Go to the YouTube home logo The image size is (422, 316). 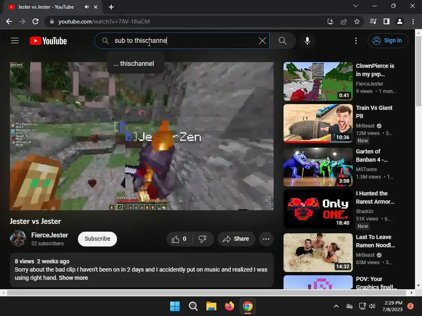pos(48,41)
